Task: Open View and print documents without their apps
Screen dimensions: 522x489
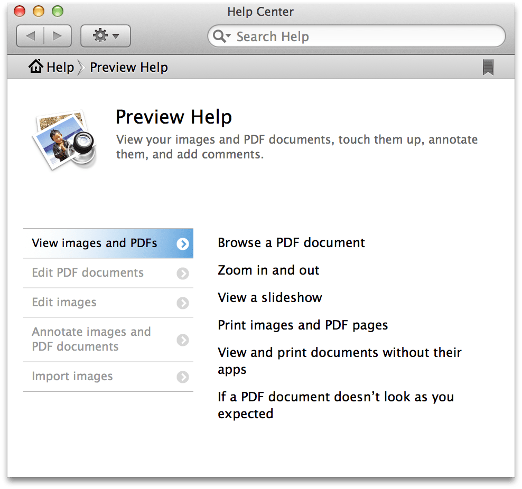Action: click(x=340, y=361)
